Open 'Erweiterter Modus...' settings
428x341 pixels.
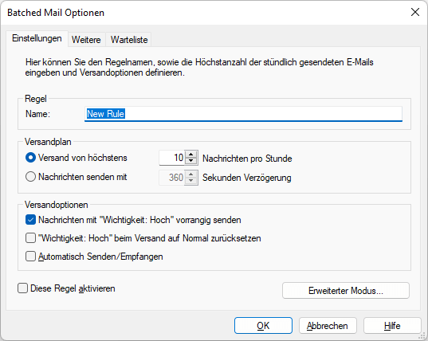click(x=346, y=291)
